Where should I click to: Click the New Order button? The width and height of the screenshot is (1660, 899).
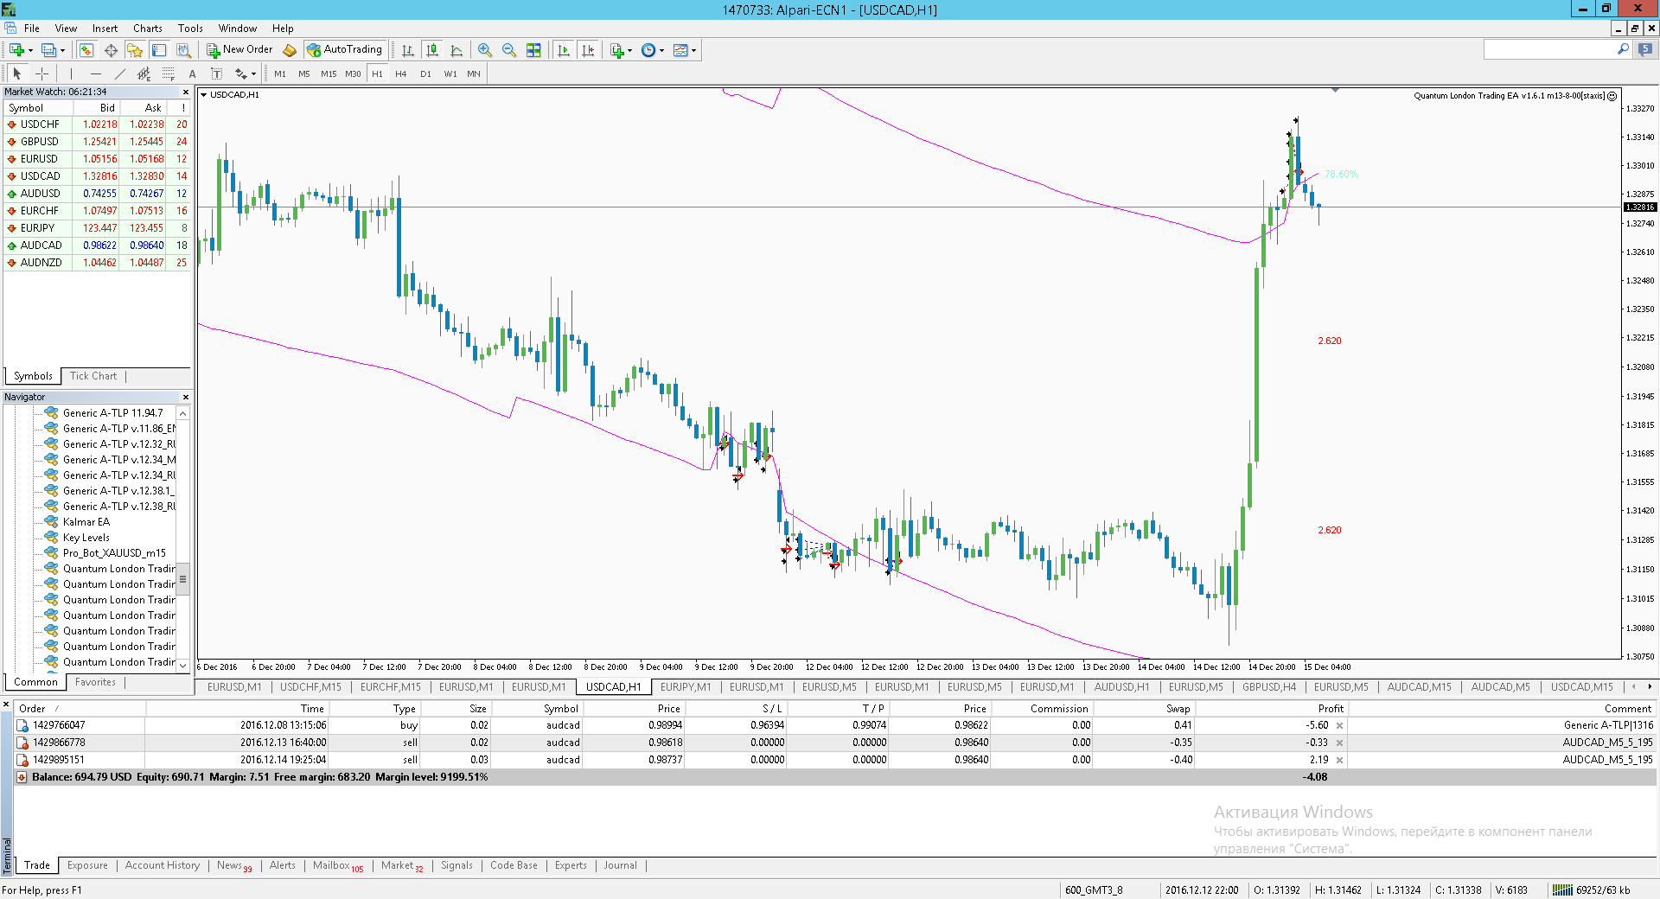click(239, 50)
